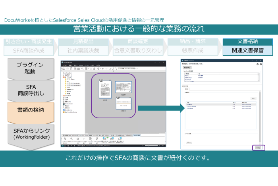This screenshot has width=278, height=186.
Task: Open the ツール menu in DocuWorks Desk
Action: 92,65
